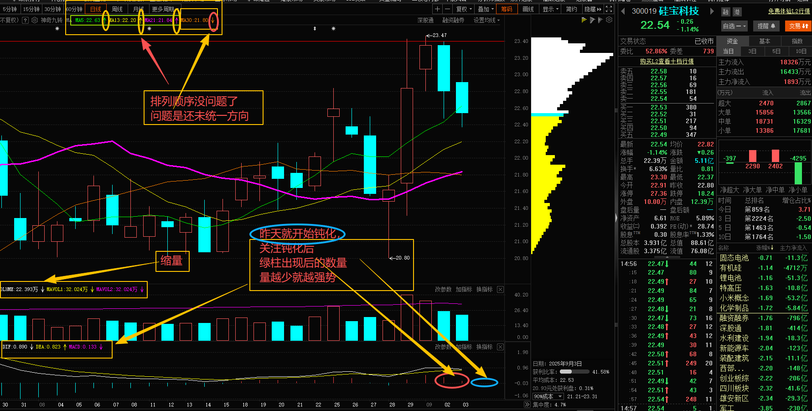This screenshot has height=411, width=812.
Task: Open 雄安新区 sector row
Action: (x=763, y=398)
